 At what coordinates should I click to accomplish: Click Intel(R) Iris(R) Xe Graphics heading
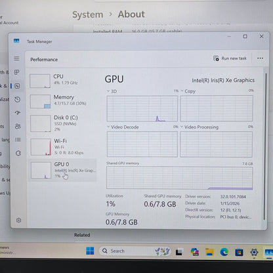(x=223, y=81)
